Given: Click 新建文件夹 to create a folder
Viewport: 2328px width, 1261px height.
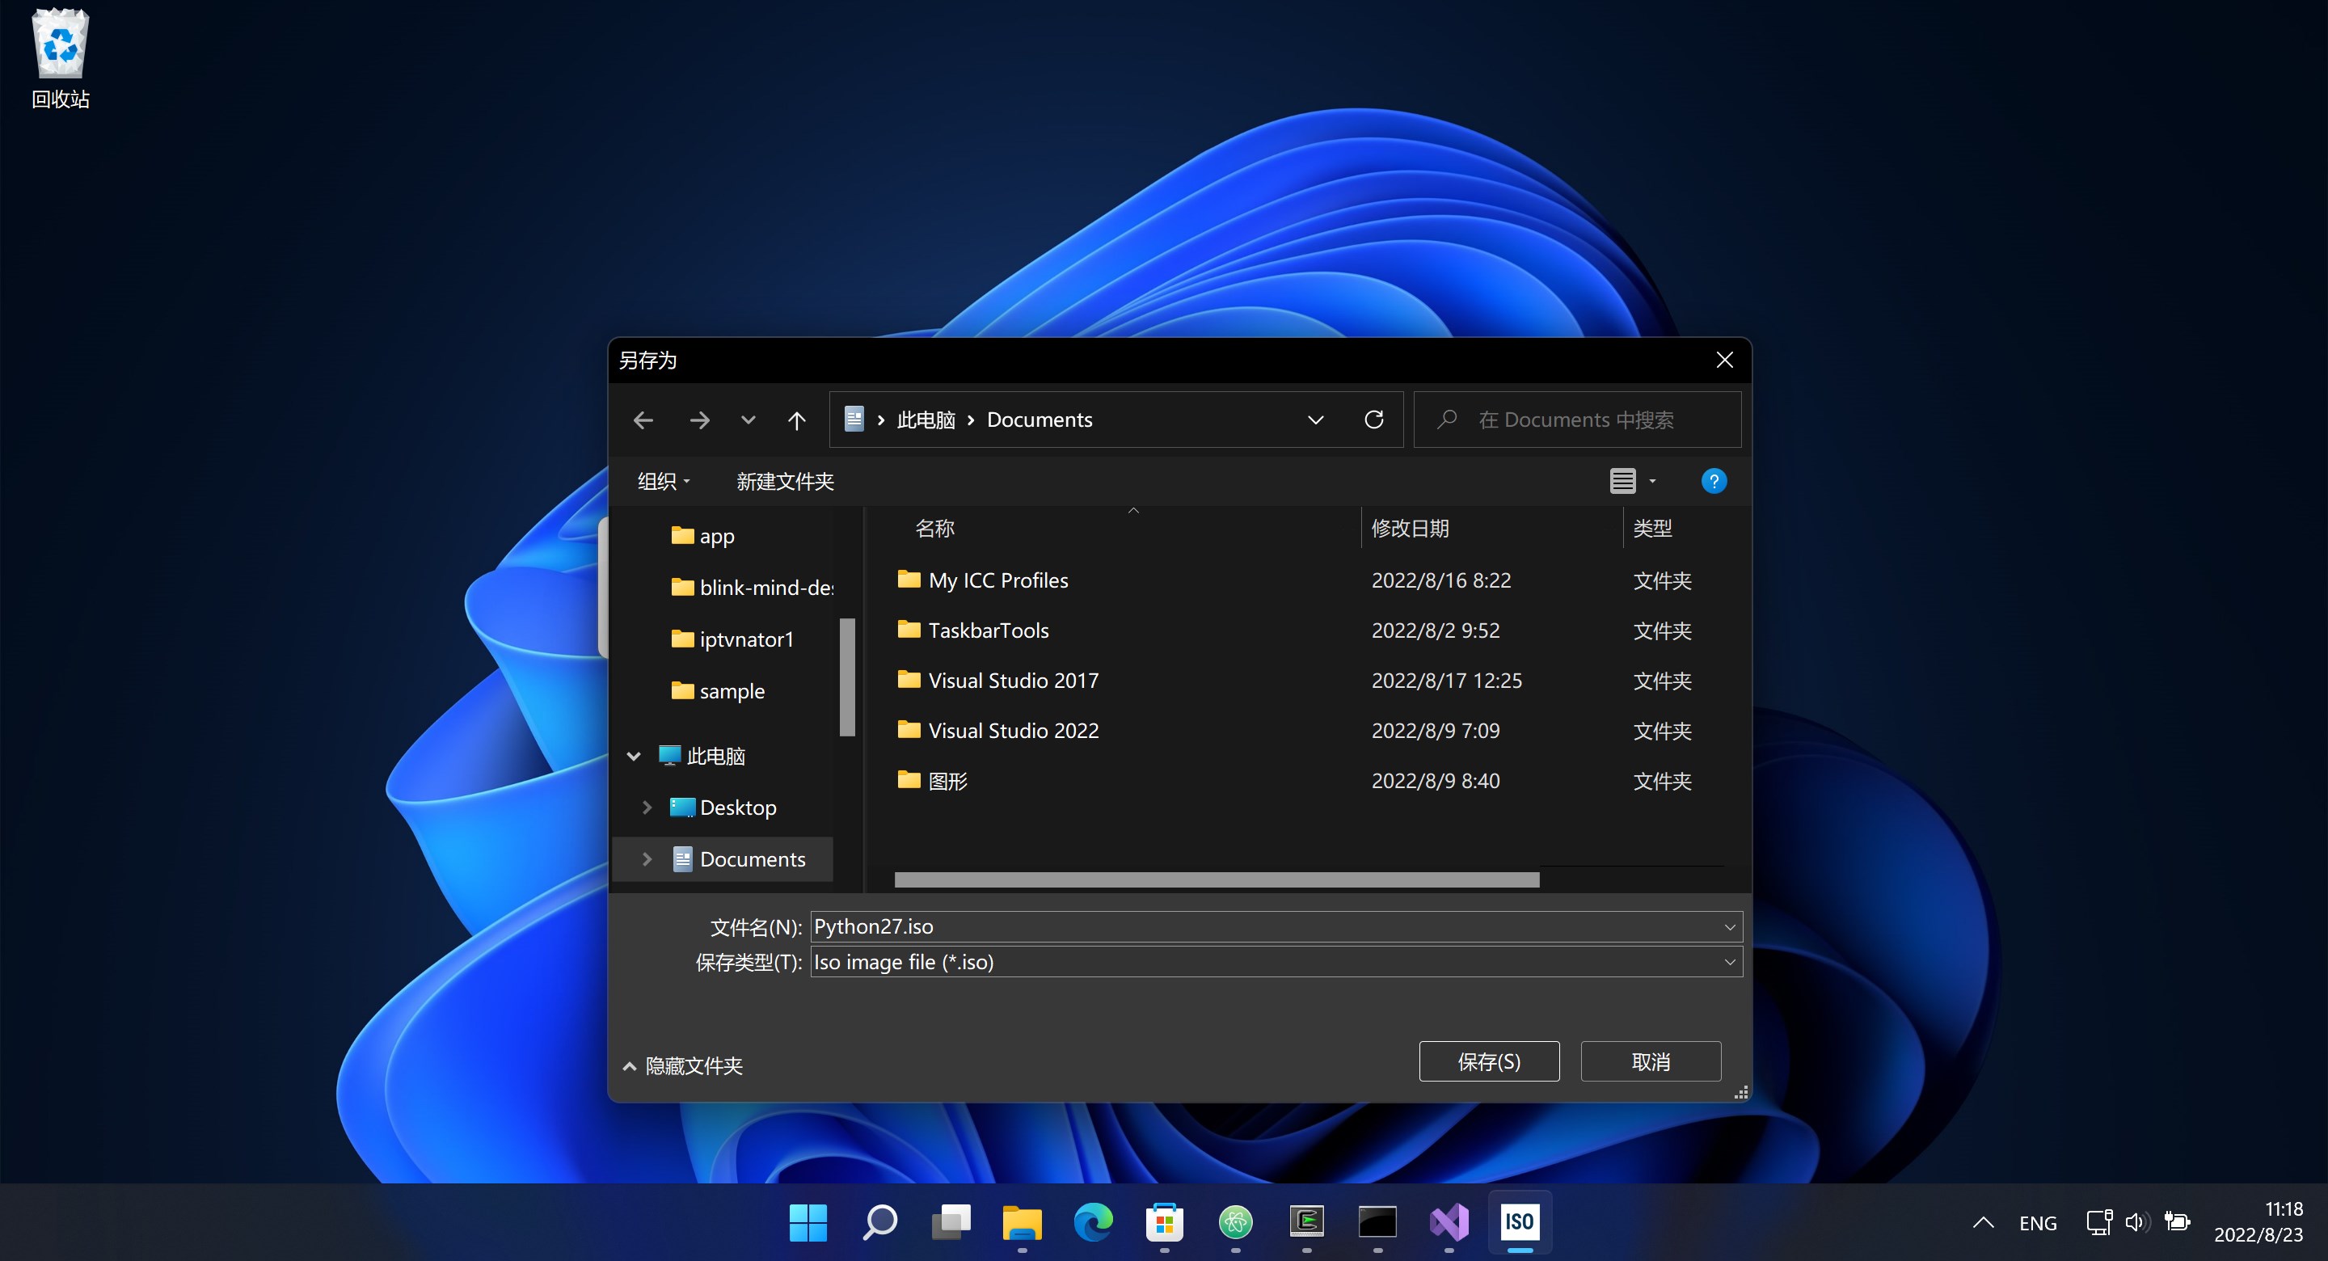Looking at the screenshot, I should point(784,481).
